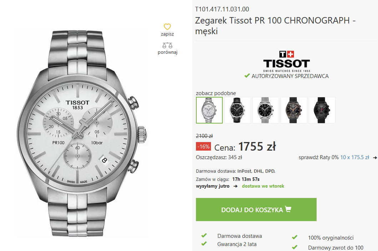Click the -16% discount badge
The image size is (378, 251).
(x=203, y=146)
